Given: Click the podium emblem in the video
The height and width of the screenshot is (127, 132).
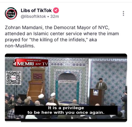Looking at the screenshot, I should tap(96, 92).
